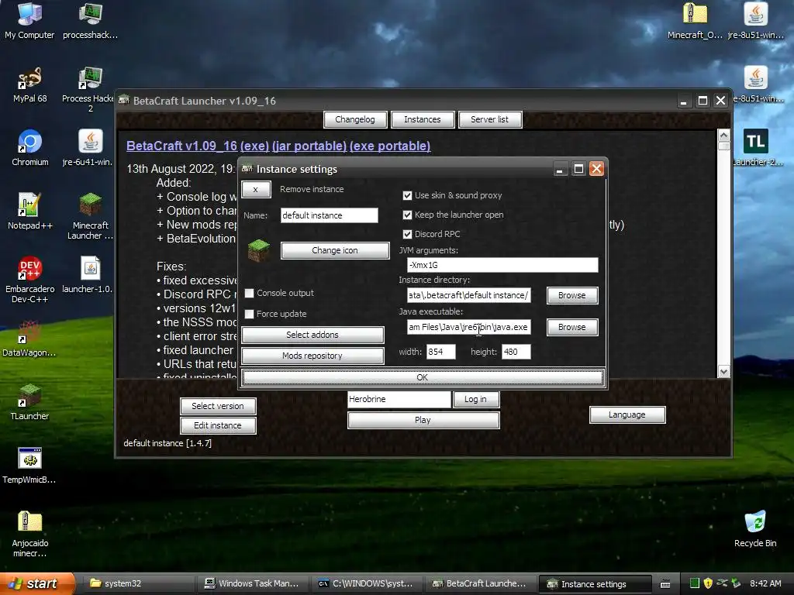Click the Instance directory path field

(x=468, y=295)
